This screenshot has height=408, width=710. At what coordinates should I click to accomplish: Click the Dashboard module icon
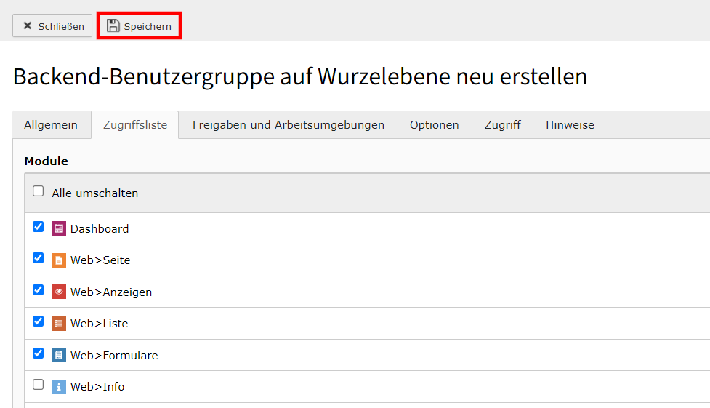pyautogui.click(x=58, y=228)
